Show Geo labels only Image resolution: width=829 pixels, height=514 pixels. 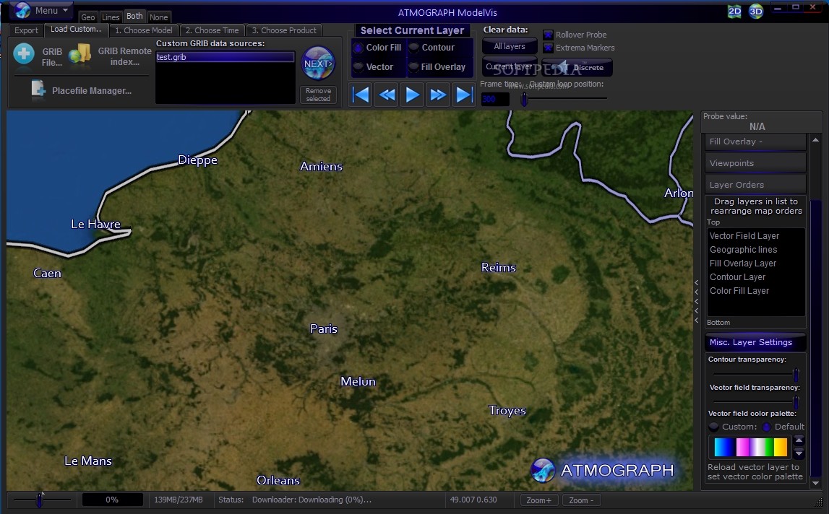click(87, 17)
